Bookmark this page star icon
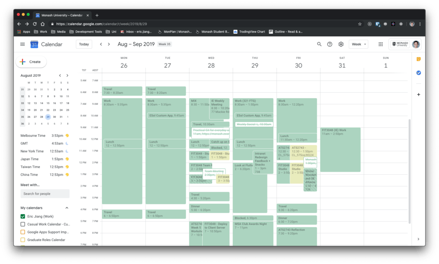The image size is (439, 264). tap(360, 24)
